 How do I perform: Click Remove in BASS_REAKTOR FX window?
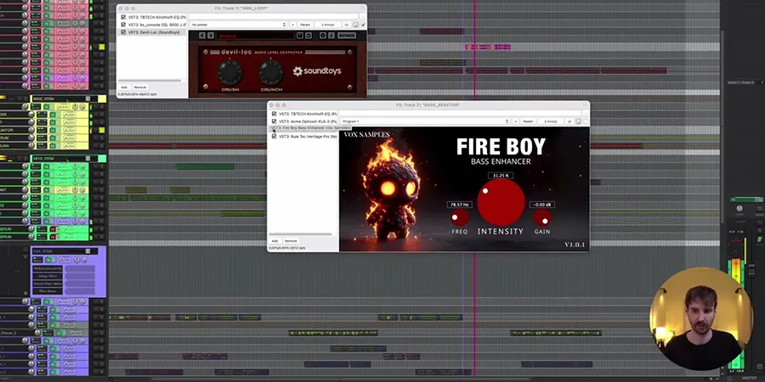coord(291,241)
